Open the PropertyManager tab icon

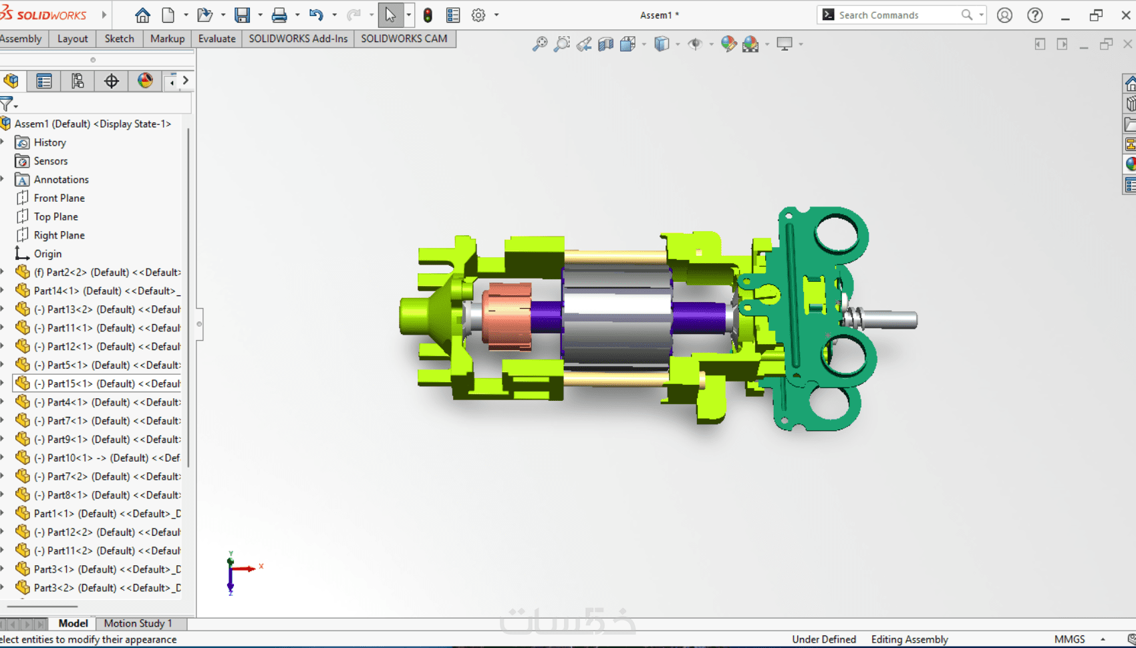[x=44, y=82]
